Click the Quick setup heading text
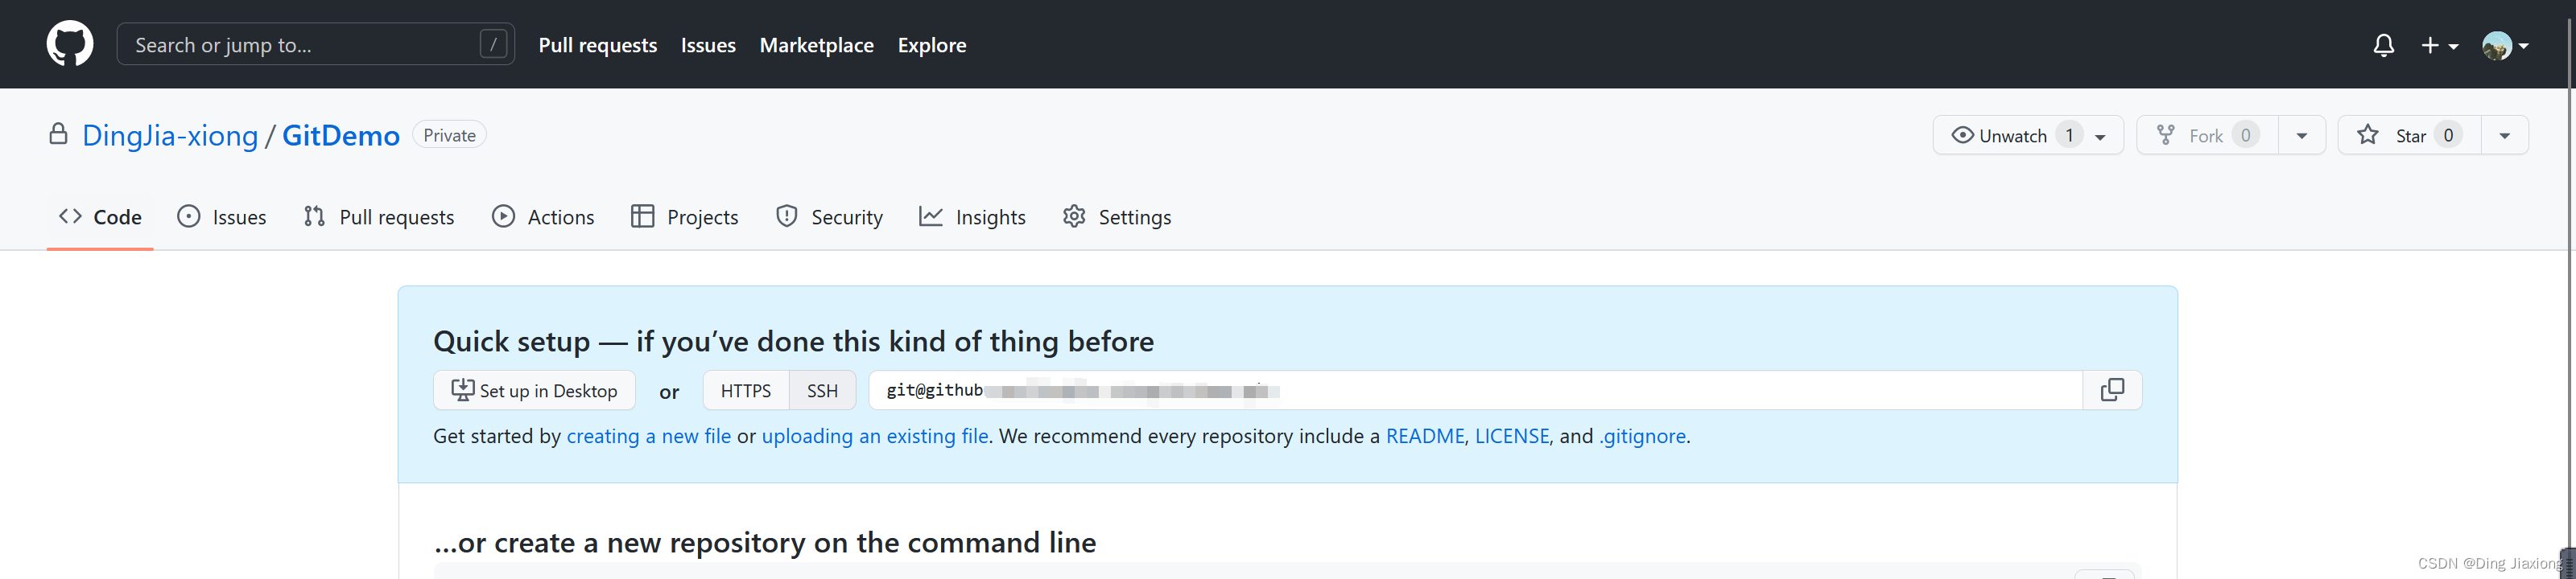Image resolution: width=2576 pixels, height=579 pixels. point(793,342)
